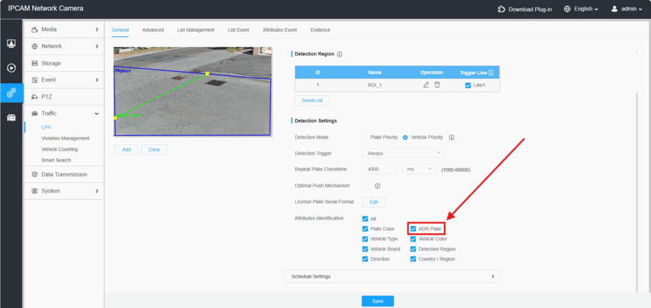651x308 pixels.
Task: Enable Optimal Push Mechanism checkbox
Action: tap(365, 186)
